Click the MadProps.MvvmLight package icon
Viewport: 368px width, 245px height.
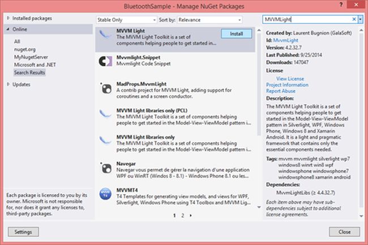pyautogui.click(x=106, y=88)
